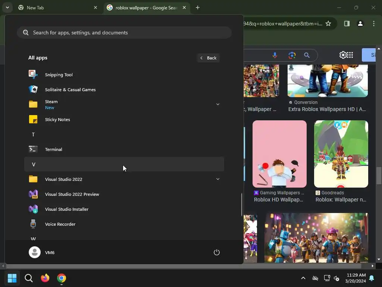Click All apps list scrollbar
The image size is (382, 287).
tap(242, 204)
